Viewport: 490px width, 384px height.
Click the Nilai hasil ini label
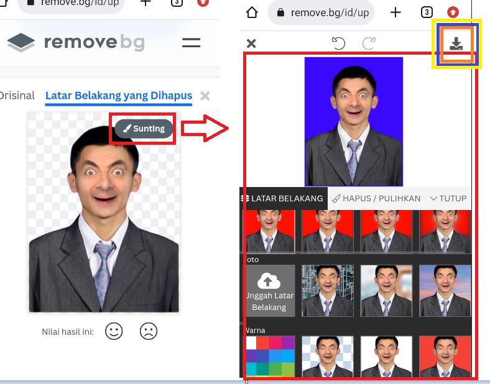tap(68, 332)
